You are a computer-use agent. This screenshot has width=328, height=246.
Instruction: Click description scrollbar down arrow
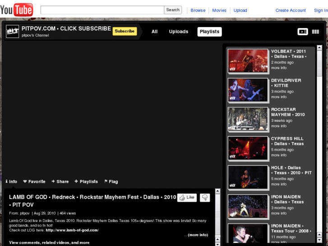218,244
